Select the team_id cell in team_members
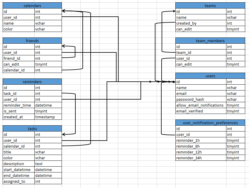Image resolution: width=249 pixels, height=188 pixels. click(201, 52)
